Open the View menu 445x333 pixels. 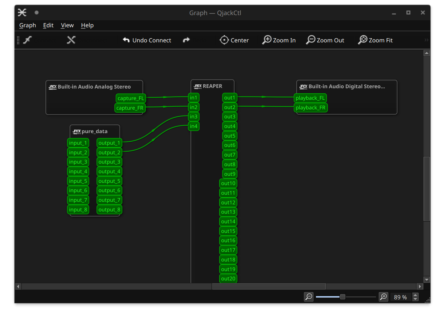[67, 25]
